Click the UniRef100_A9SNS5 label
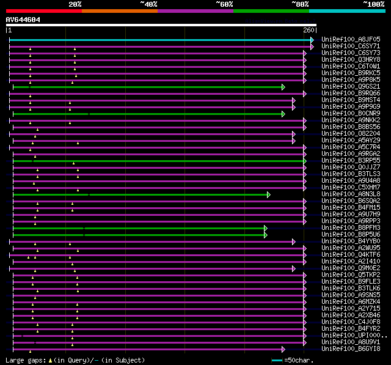Image resolution: width=391 pixels, height=365 pixels. click(351, 295)
